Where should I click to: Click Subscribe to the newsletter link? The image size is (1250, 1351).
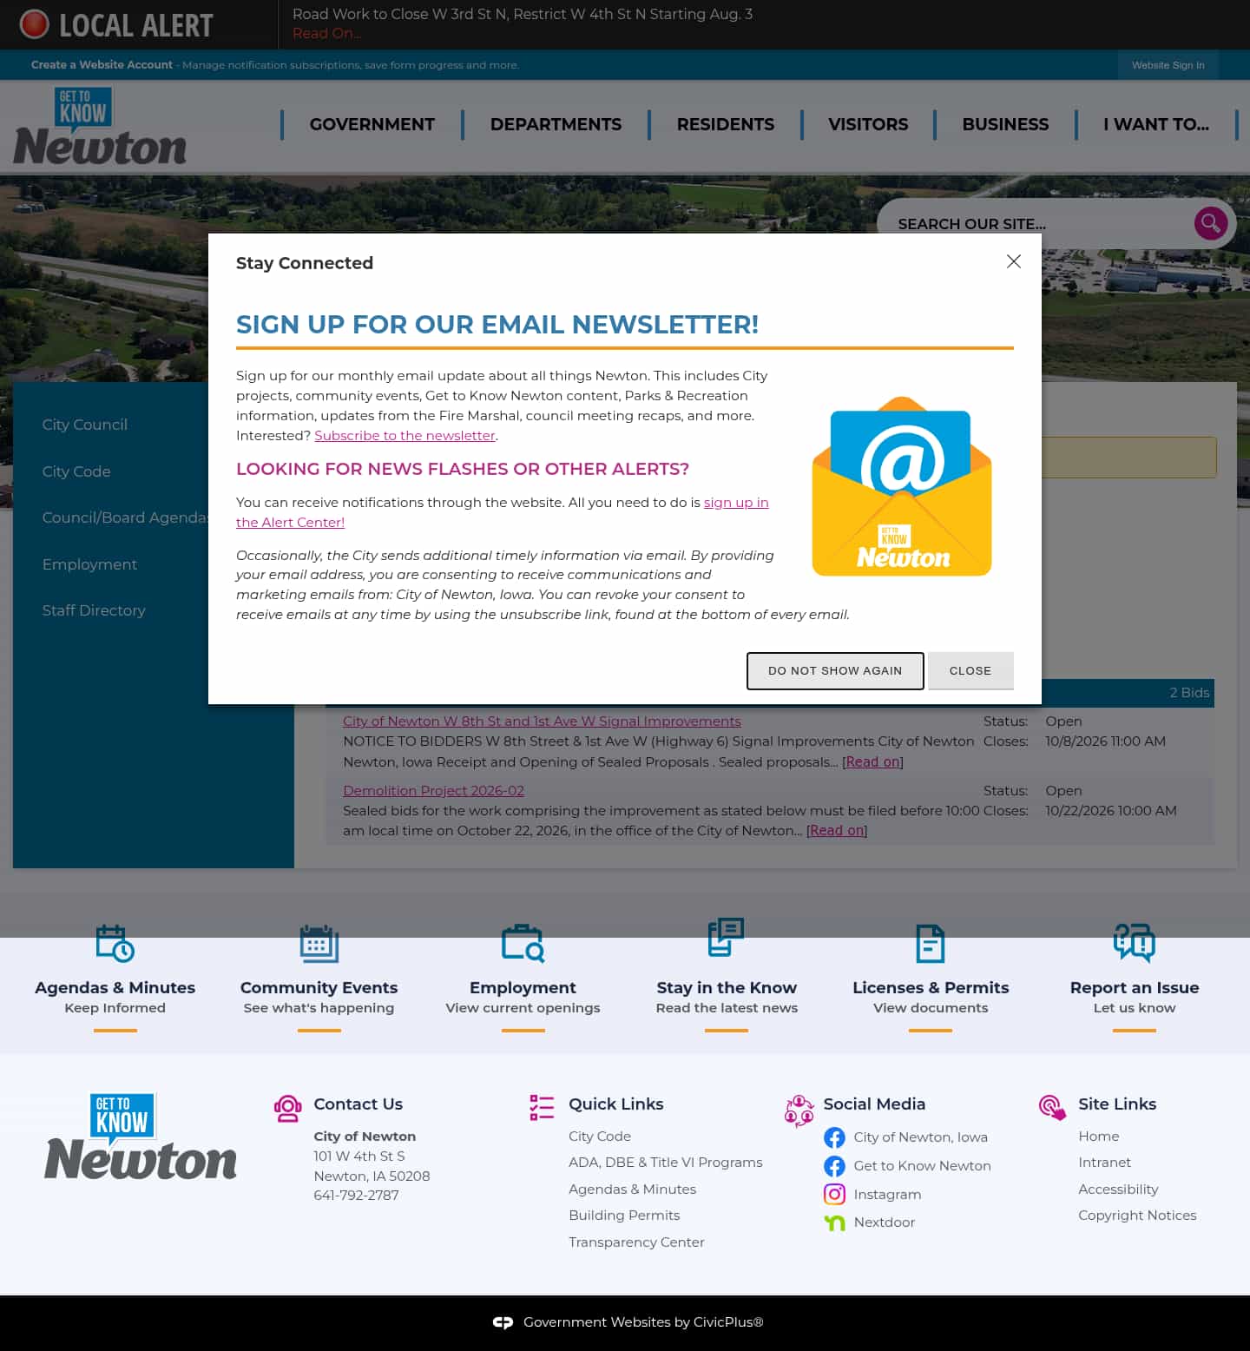click(x=405, y=436)
